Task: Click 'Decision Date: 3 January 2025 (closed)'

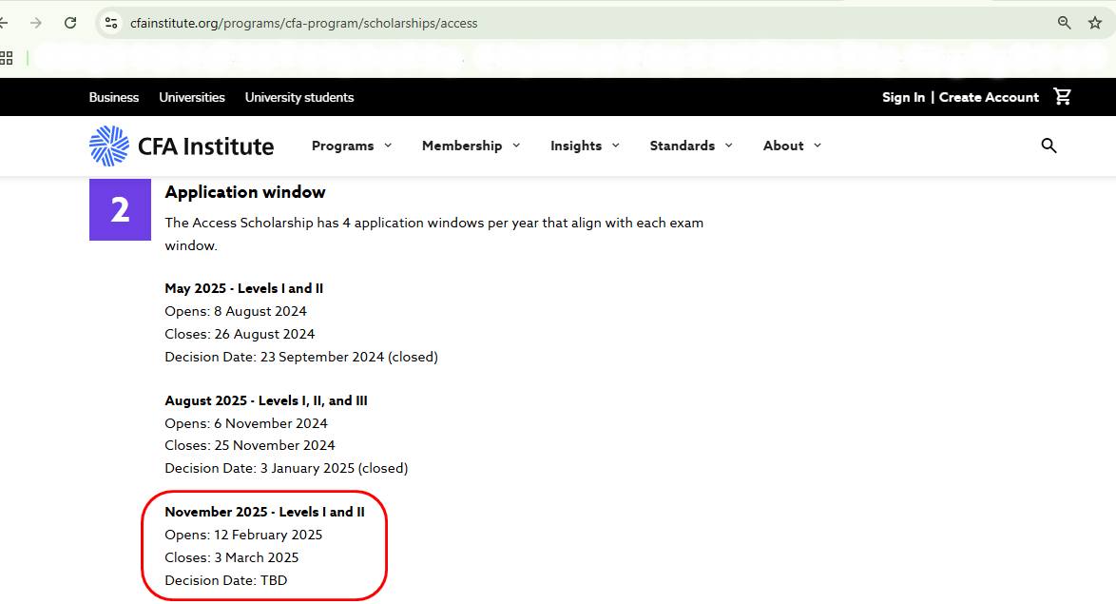Action: [286, 469]
